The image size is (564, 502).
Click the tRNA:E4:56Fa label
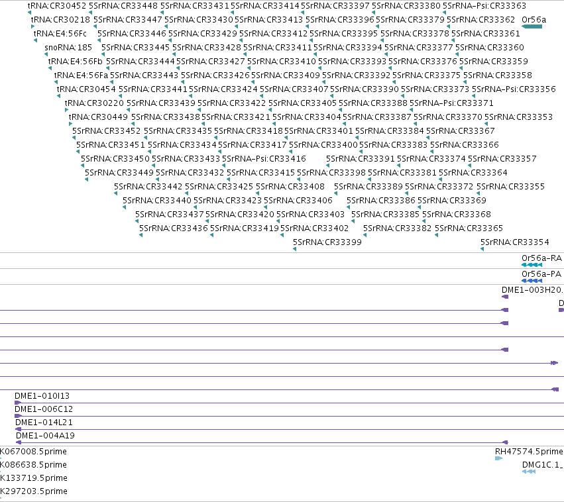click(81, 75)
